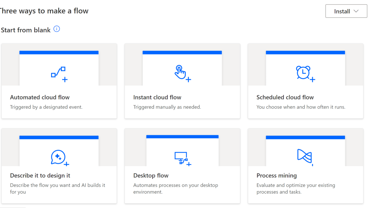Image resolution: width=371 pixels, height=208 pixels.
Task: Click the Describe it to design it title
Action: pos(40,175)
